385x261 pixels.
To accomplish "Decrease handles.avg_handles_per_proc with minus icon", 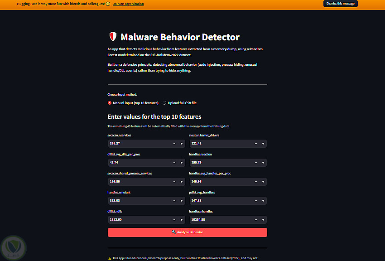I will coord(256,182).
